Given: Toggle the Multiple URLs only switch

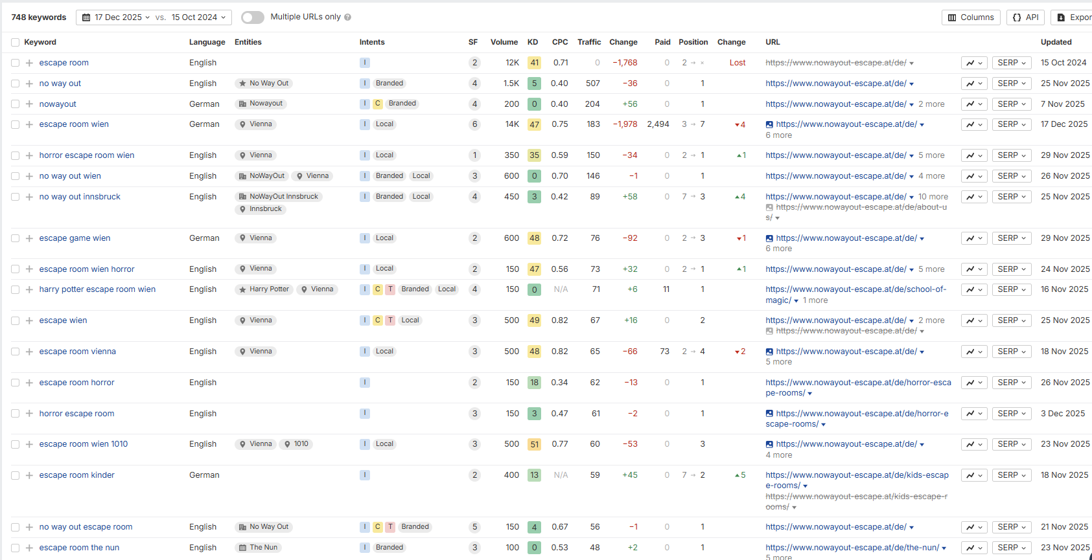Looking at the screenshot, I should (x=252, y=17).
